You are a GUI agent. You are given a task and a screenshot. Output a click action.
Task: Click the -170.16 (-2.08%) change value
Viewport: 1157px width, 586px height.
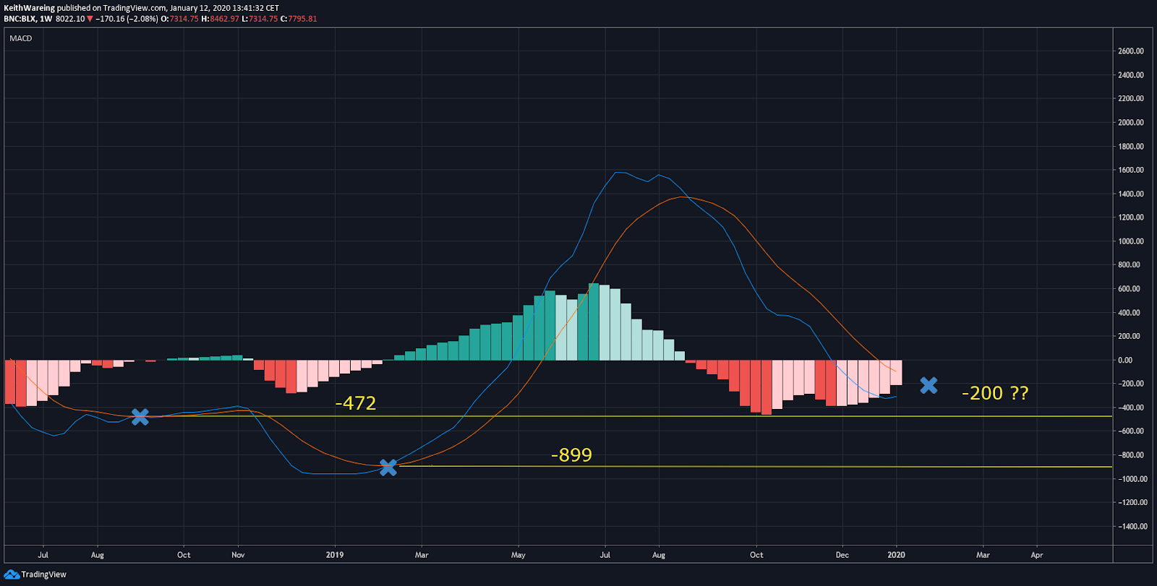pos(127,19)
